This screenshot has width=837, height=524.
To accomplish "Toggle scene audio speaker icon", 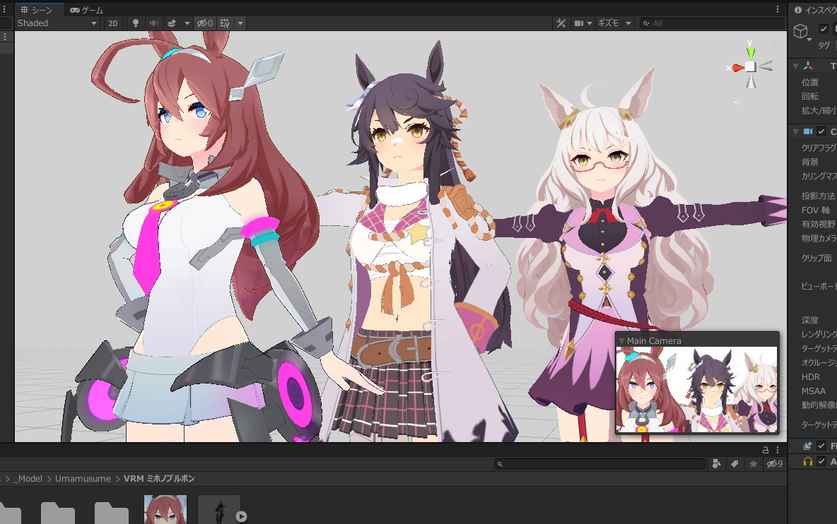I will [153, 23].
